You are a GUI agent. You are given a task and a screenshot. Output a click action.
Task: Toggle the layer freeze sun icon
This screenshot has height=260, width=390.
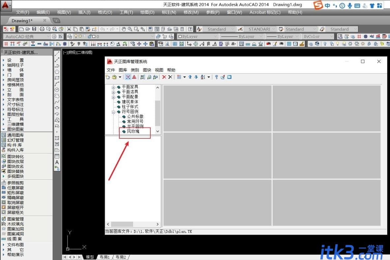[x=80, y=36]
